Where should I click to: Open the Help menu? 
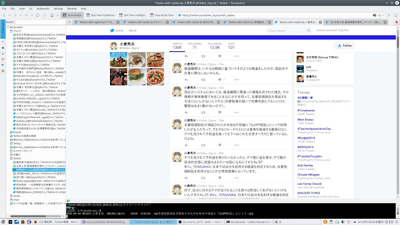(83, 9)
